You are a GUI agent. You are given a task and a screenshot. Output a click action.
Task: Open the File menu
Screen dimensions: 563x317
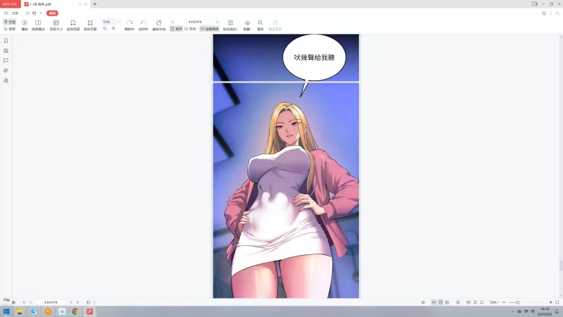pyautogui.click(x=15, y=13)
